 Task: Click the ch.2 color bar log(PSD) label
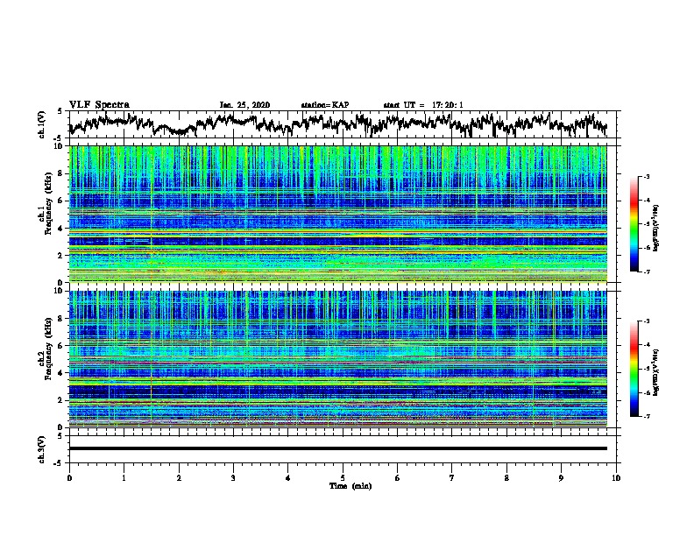click(x=656, y=372)
